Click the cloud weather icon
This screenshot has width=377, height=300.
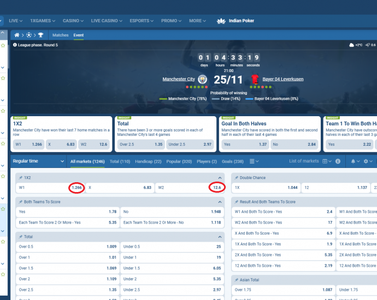coord(351,45)
